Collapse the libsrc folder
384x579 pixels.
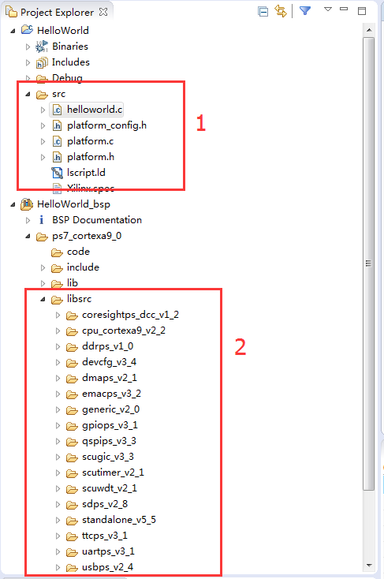point(43,300)
